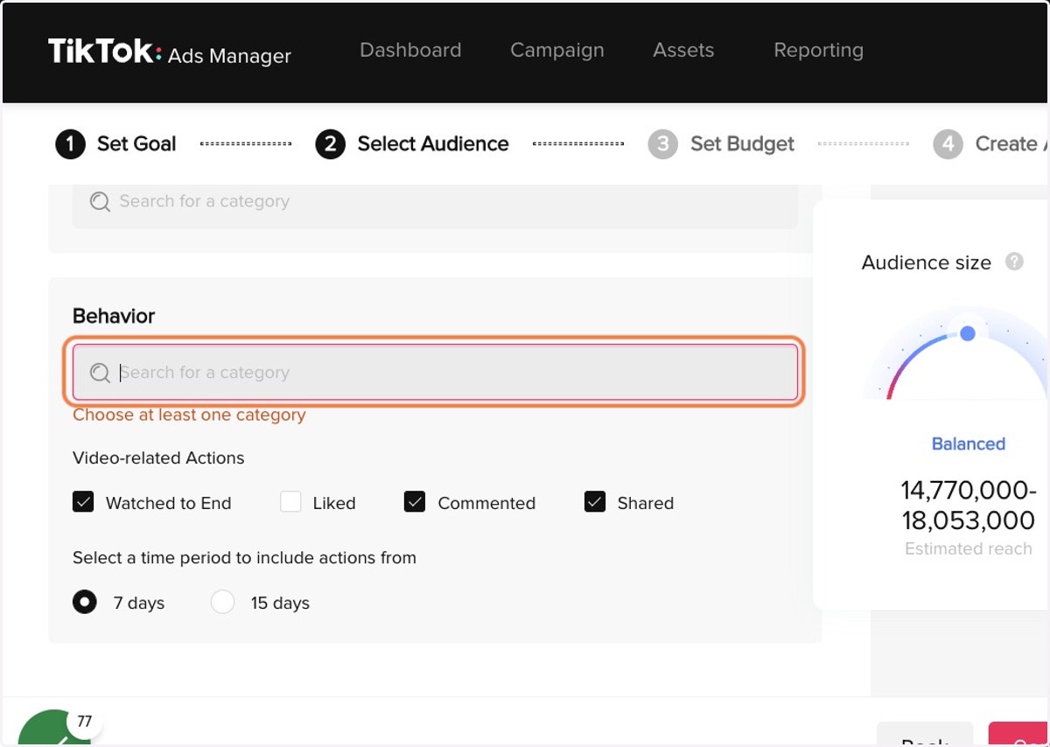Uncheck the Shared checkbox
Image resolution: width=1050 pixels, height=747 pixels.
click(595, 502)
